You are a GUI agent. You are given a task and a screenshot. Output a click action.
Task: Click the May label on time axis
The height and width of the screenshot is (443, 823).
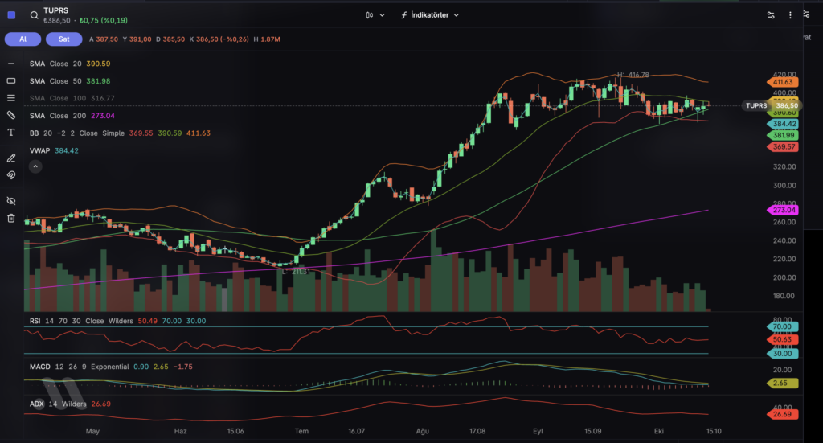[92, 431]
